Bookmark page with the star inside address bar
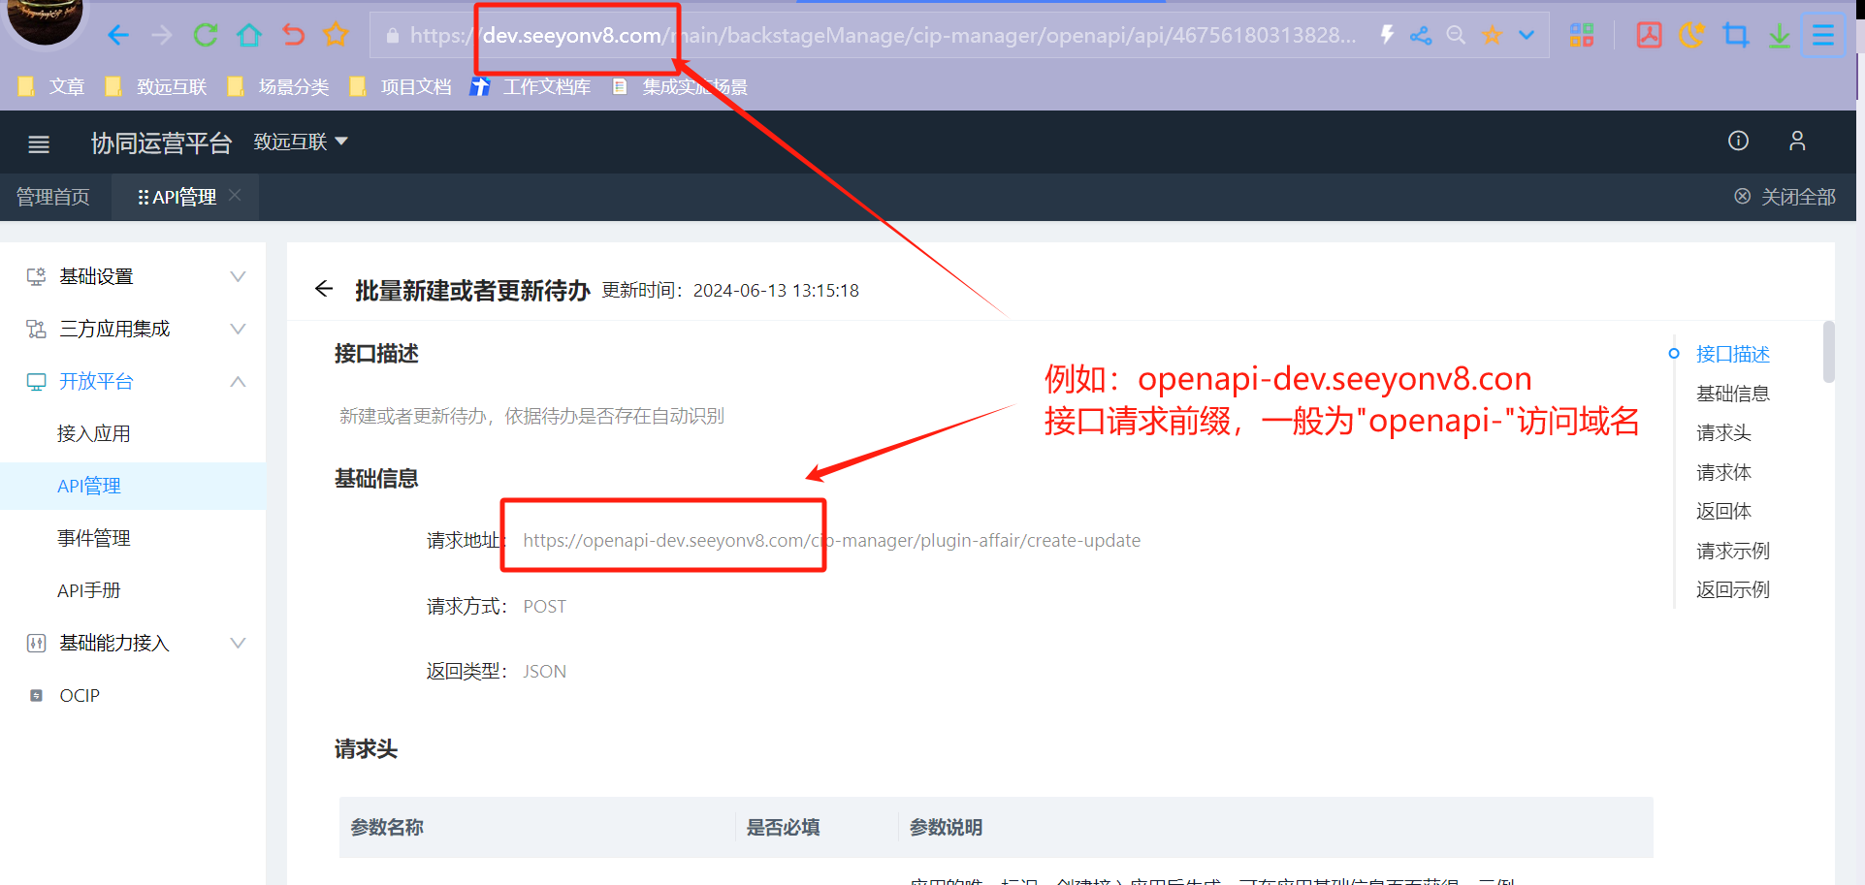Image resolution: width=1865 pixels, height=885 pixels. [x=1492, y=36]
